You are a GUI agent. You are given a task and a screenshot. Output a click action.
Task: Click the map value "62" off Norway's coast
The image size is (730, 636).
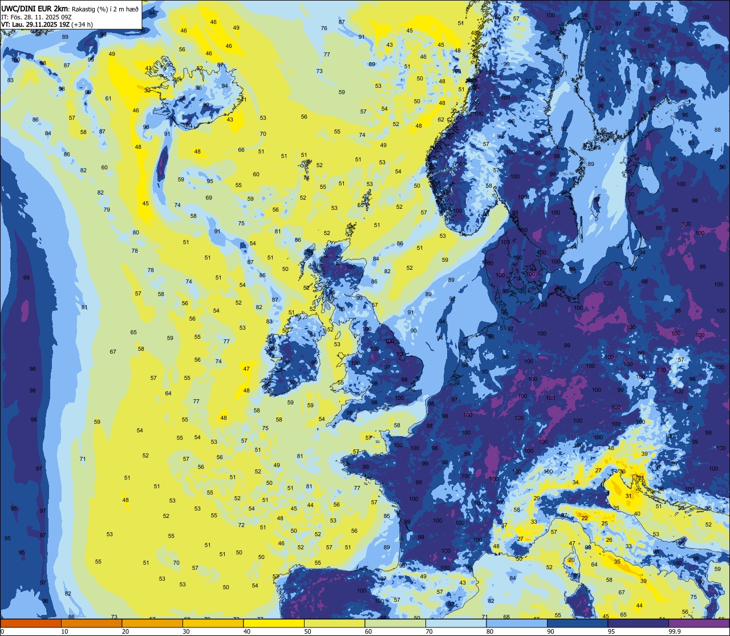pos(441,120)
